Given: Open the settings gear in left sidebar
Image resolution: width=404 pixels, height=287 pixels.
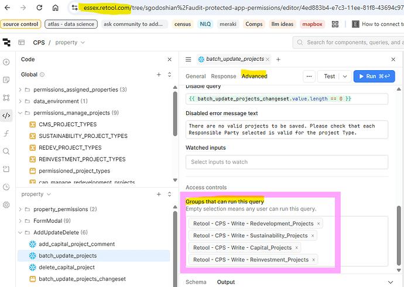Looking at the screenshot, I should 6,205.
